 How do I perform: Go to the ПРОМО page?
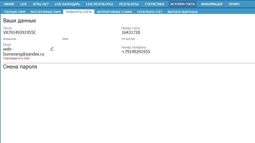pos(234,4)
